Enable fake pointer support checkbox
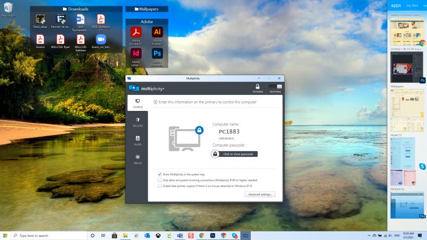The image size is (427, 240). click(160, 186)
